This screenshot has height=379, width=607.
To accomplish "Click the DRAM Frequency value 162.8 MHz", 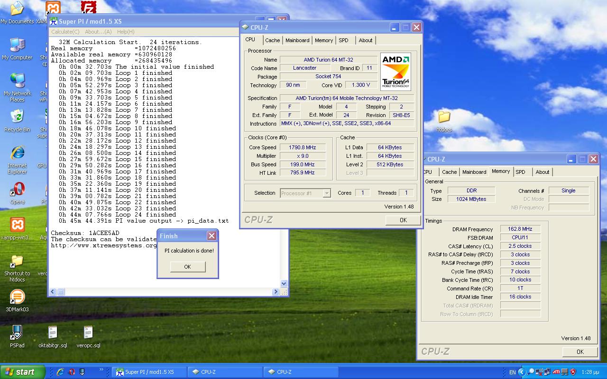I will (520, 229).
